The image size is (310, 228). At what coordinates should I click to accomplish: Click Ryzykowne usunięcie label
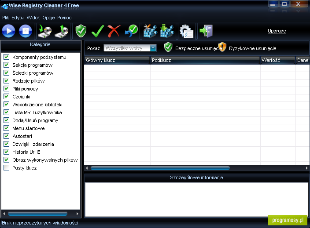[x=252, y=48]
